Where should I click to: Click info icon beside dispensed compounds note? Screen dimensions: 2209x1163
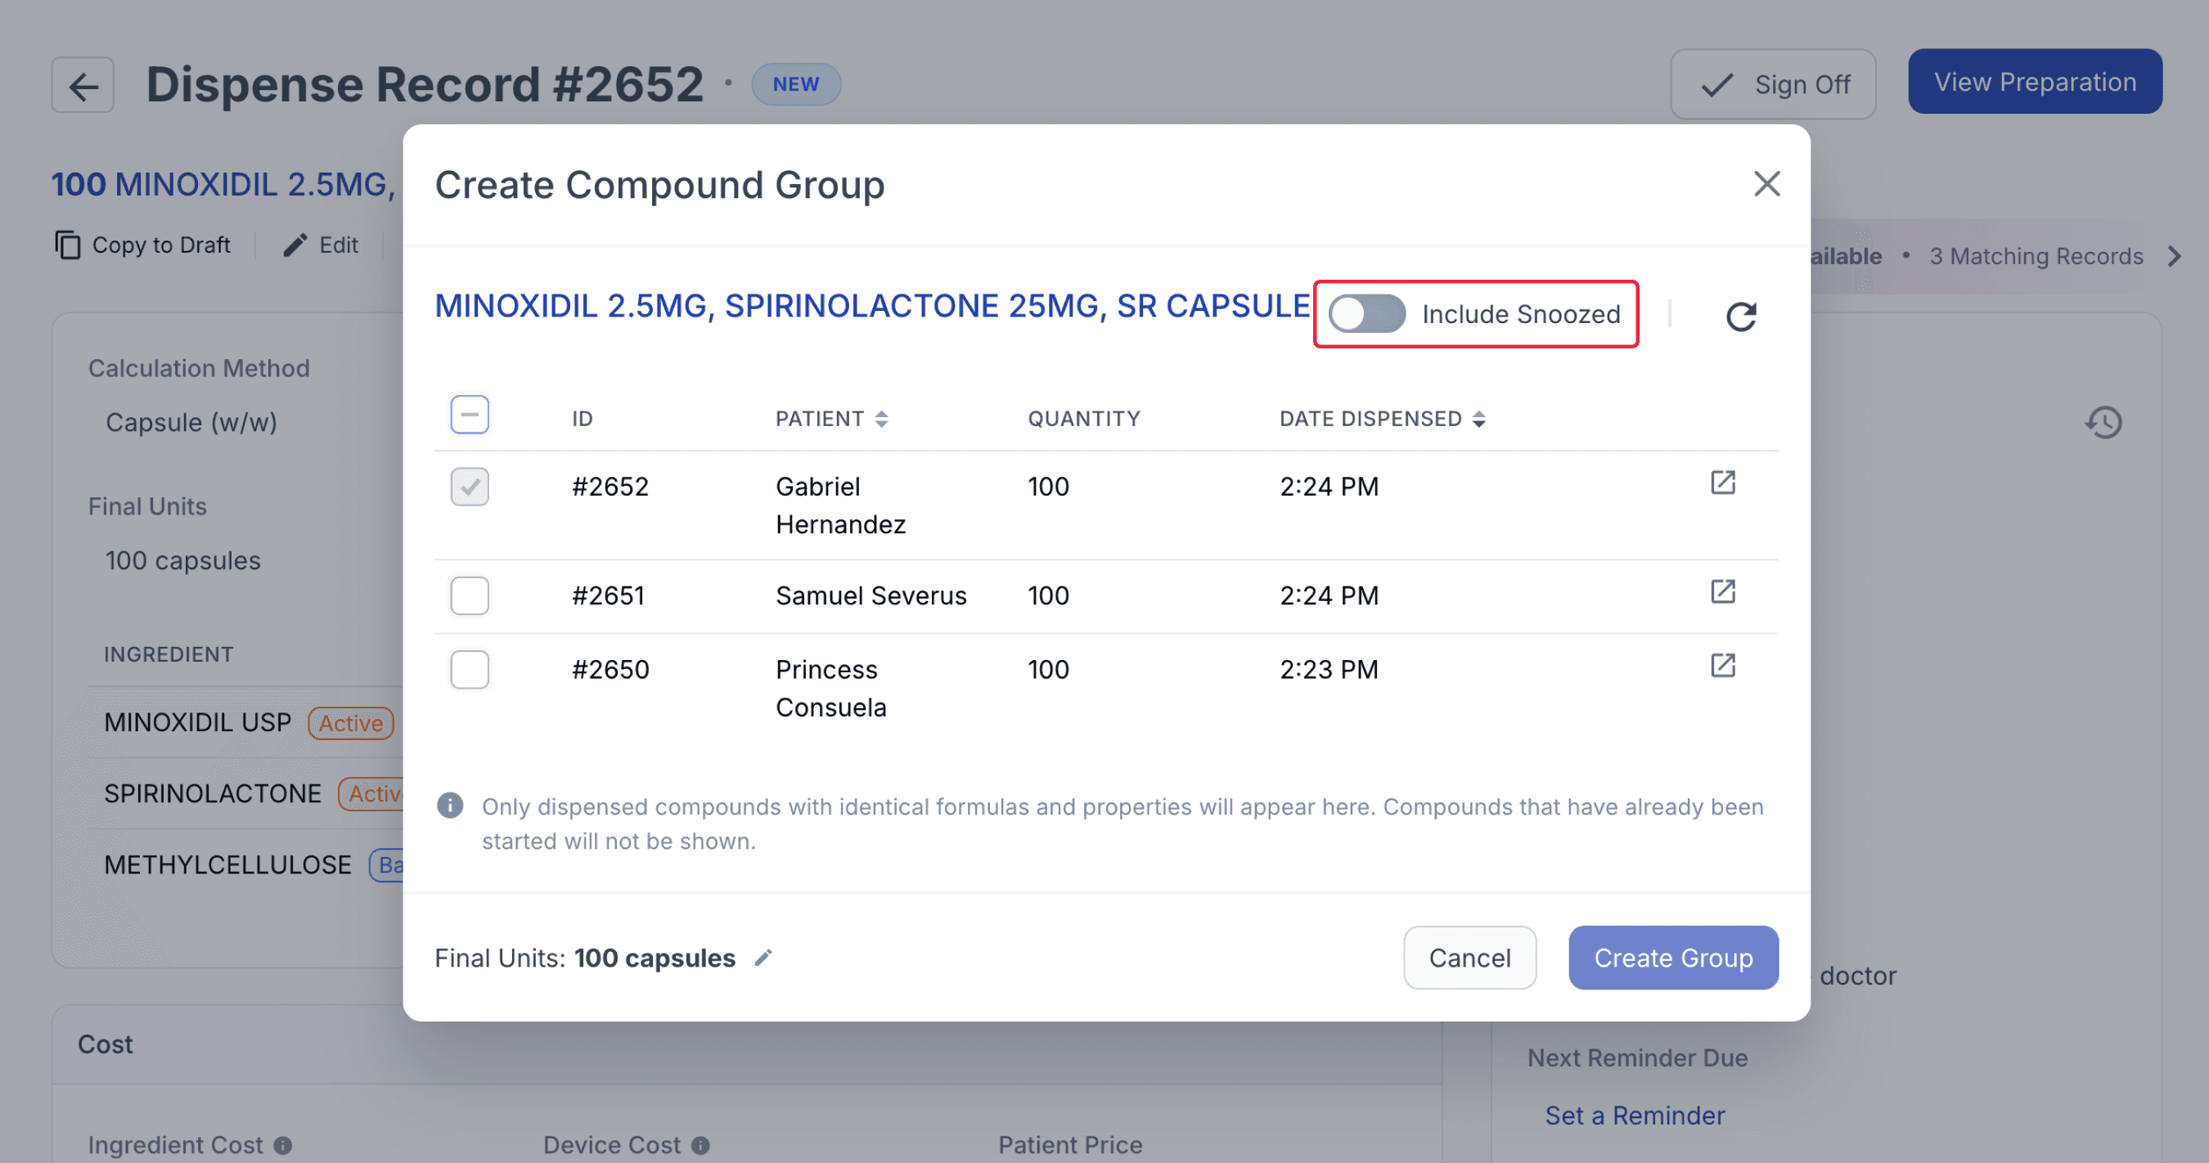[450, 806]
